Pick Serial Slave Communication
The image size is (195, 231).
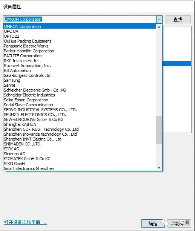pos(80,105)
